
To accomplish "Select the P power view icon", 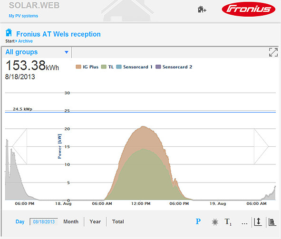I will pyautogui.click(x=198, y=221).
